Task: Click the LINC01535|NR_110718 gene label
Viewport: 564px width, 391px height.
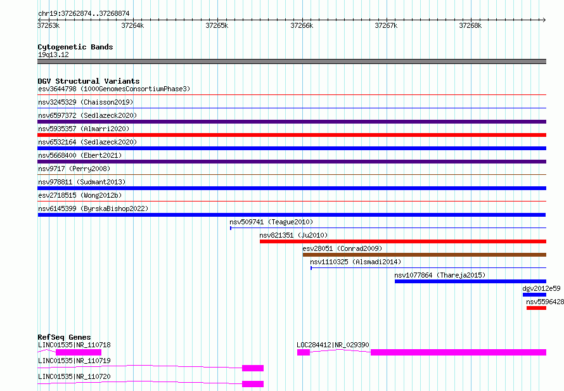Action: point(74,345)
